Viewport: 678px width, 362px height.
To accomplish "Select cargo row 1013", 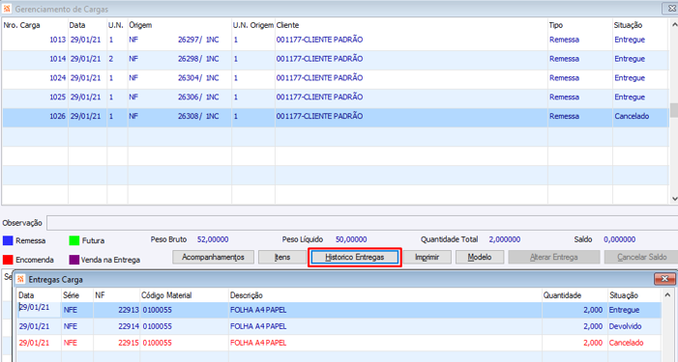I will [336, 40].
